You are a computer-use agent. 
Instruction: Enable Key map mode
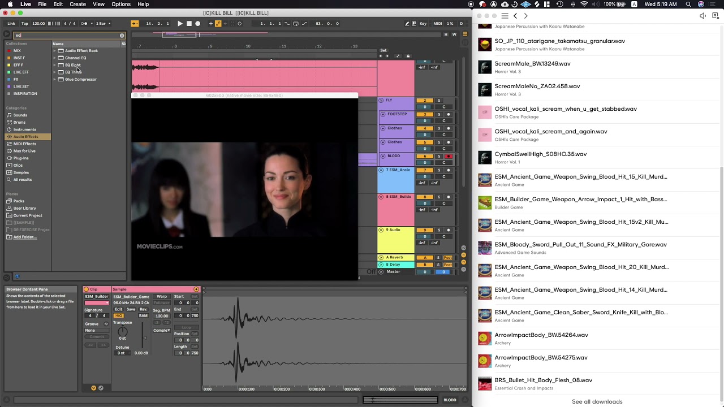[423, 23]
